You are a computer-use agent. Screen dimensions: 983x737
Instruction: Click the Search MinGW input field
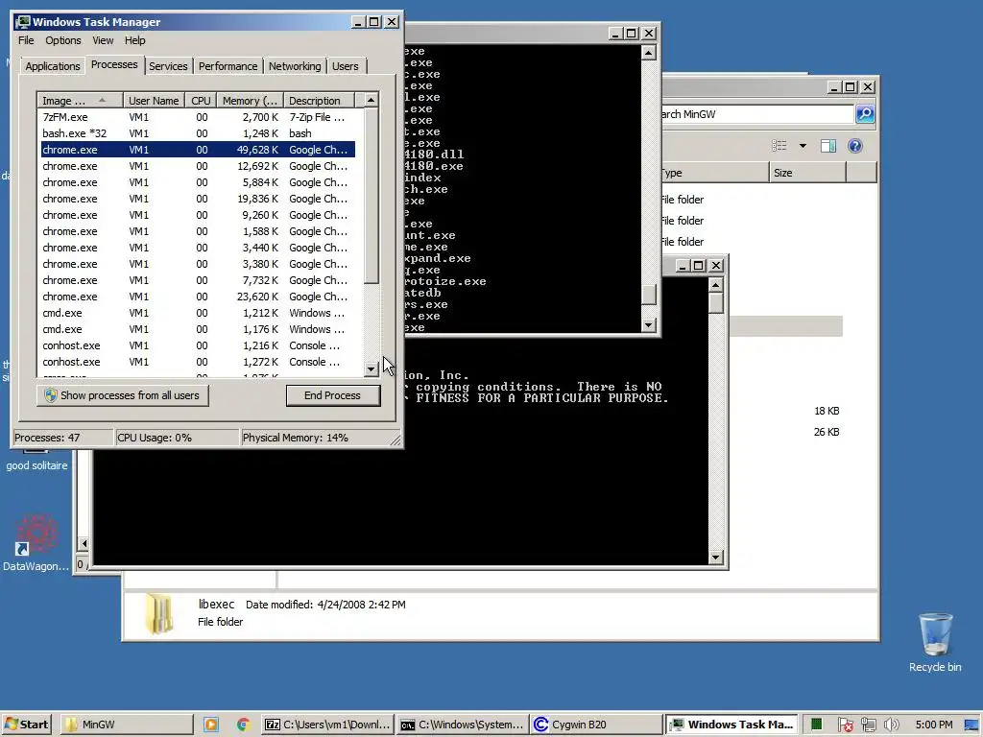pyautogui.click(x=757, y=114)
